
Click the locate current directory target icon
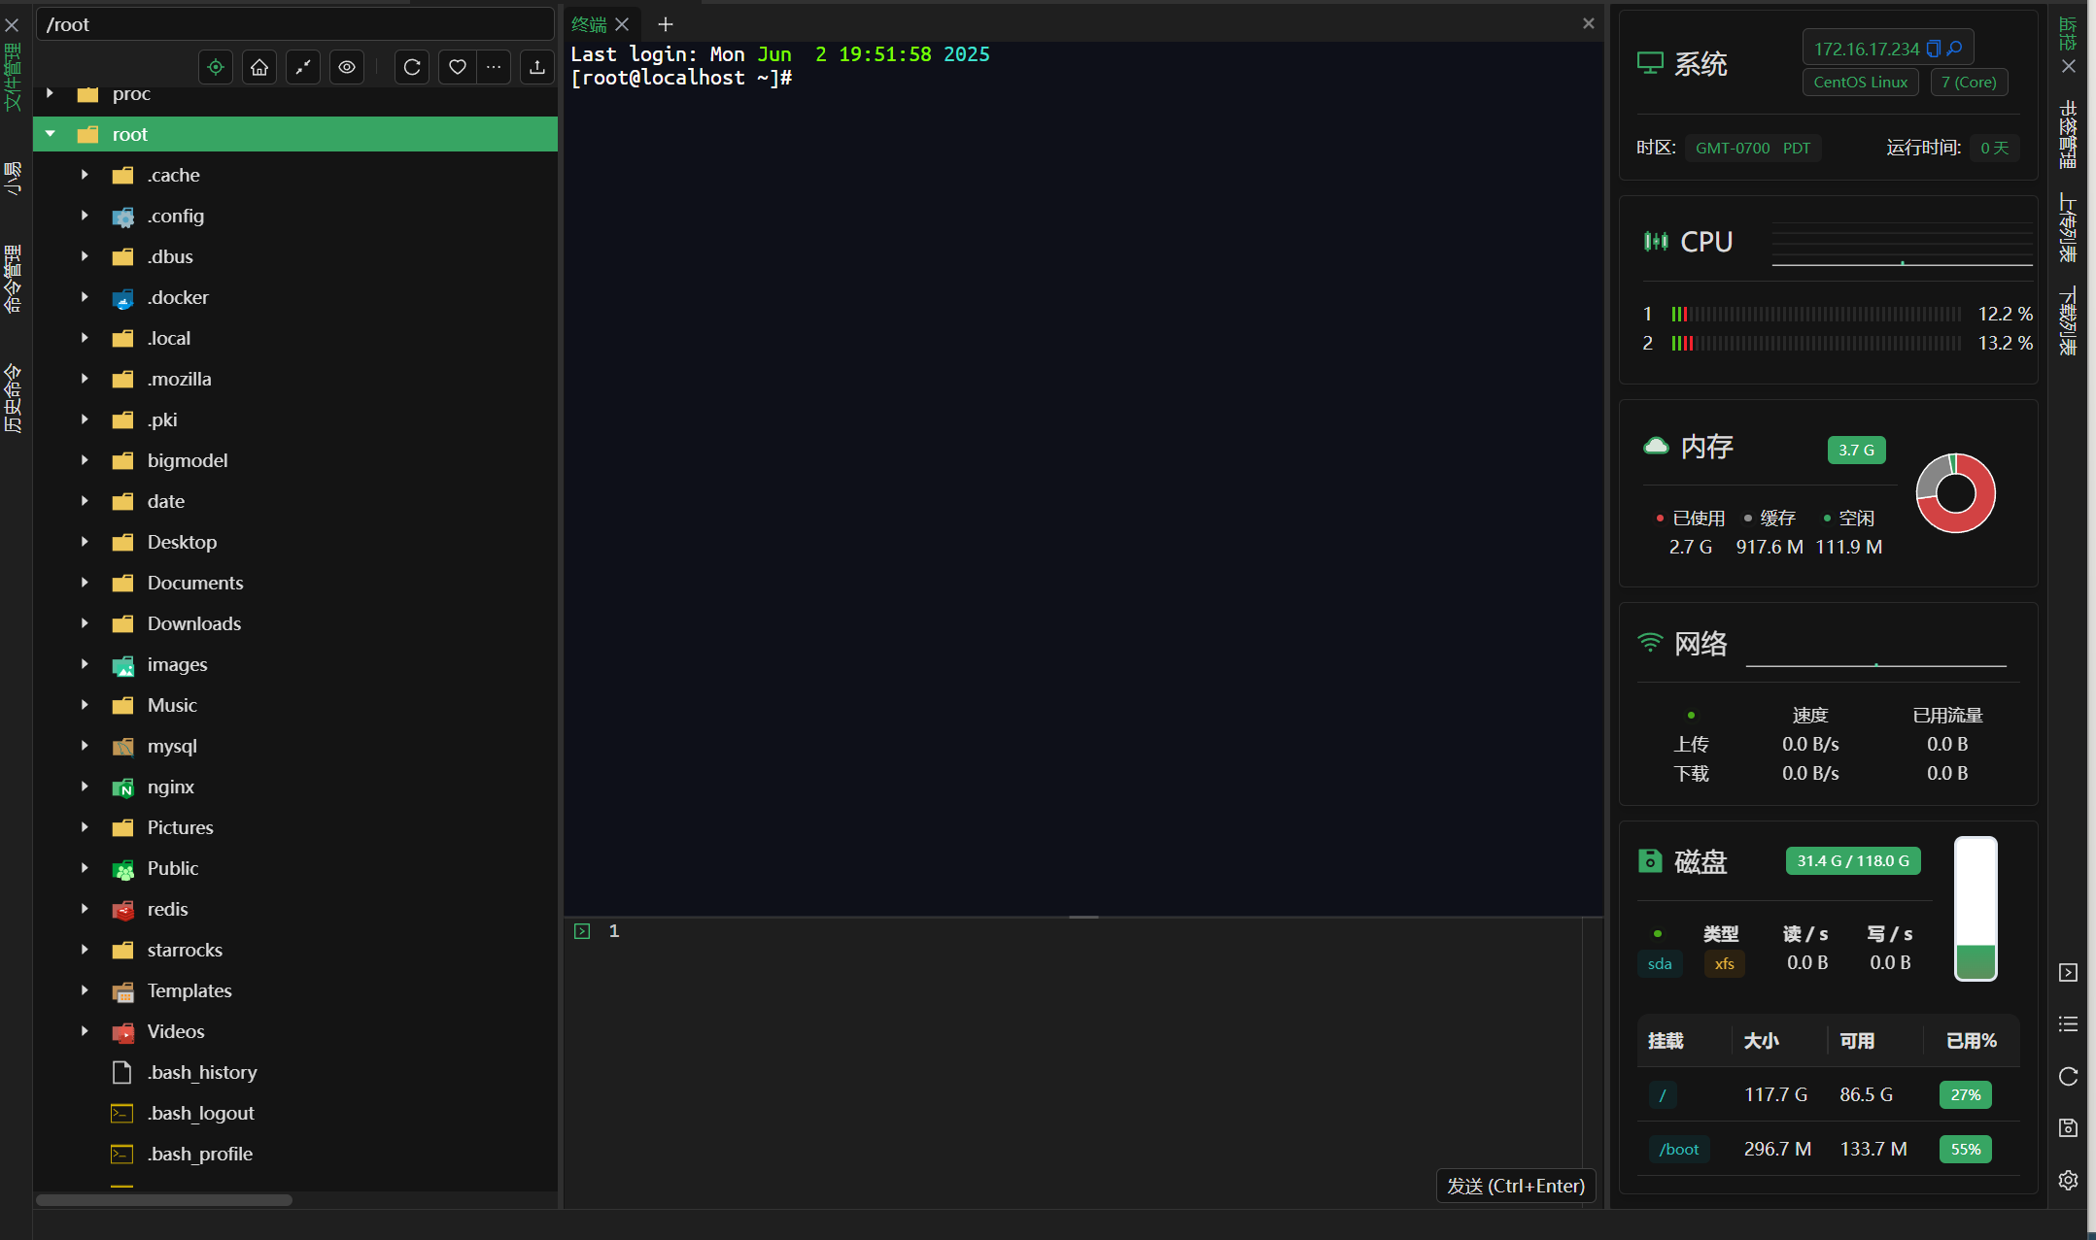(x=216, y=67)
